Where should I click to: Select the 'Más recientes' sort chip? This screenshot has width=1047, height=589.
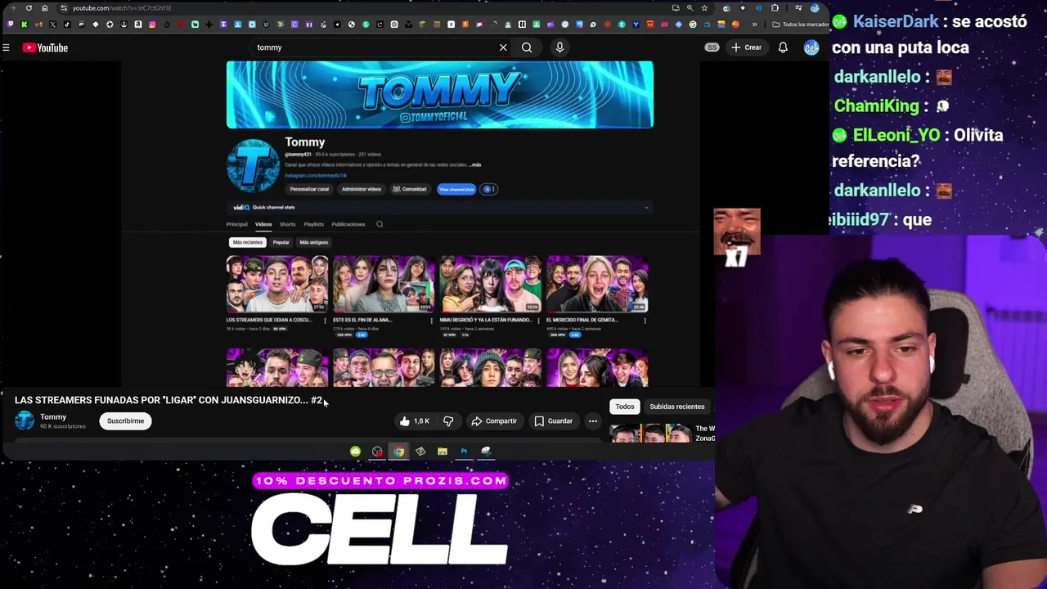point(248,242)
